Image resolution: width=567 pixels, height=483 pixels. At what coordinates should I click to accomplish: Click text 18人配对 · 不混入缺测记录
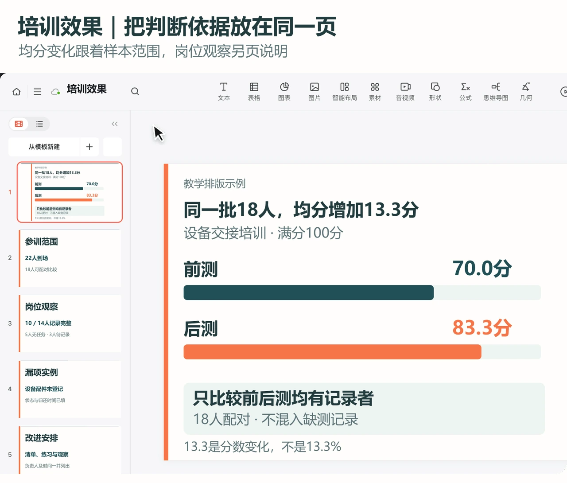point(276,419)
